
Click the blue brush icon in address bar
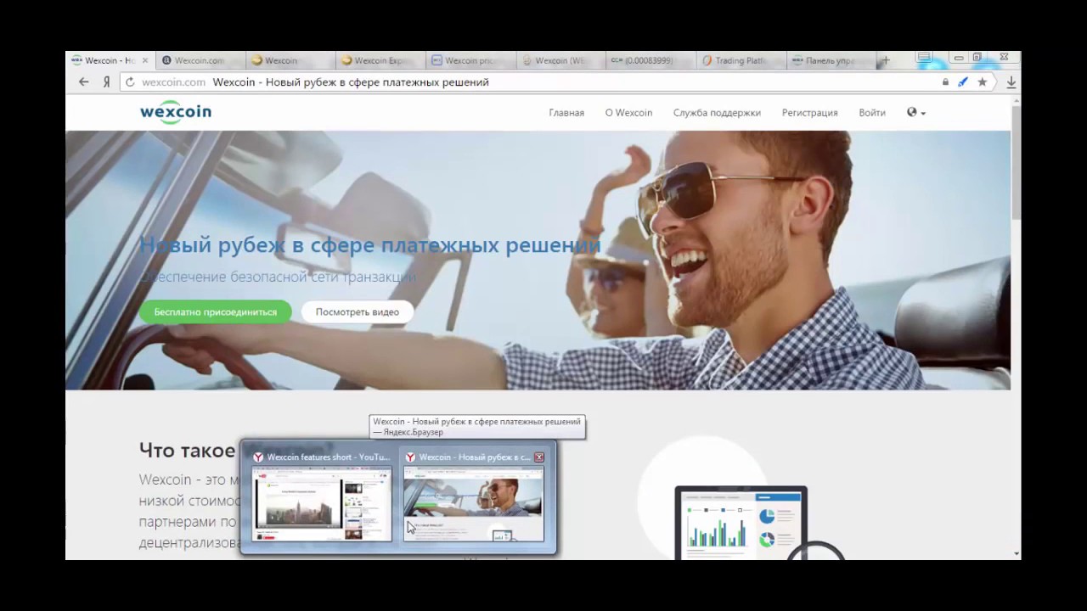tap(962, 82)
